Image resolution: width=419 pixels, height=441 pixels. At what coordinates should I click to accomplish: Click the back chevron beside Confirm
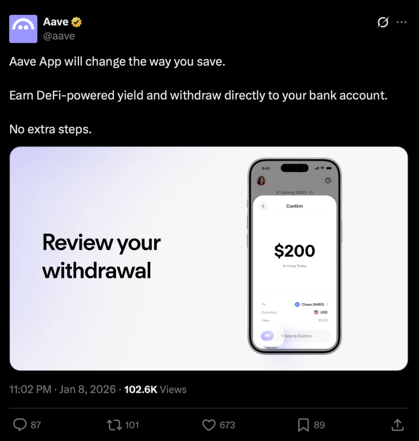click(x=263, y=206)
